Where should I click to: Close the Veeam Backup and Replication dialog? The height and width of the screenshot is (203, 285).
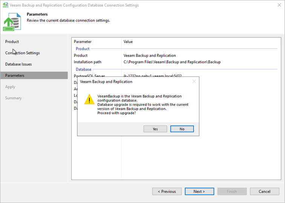click(194, 81)
